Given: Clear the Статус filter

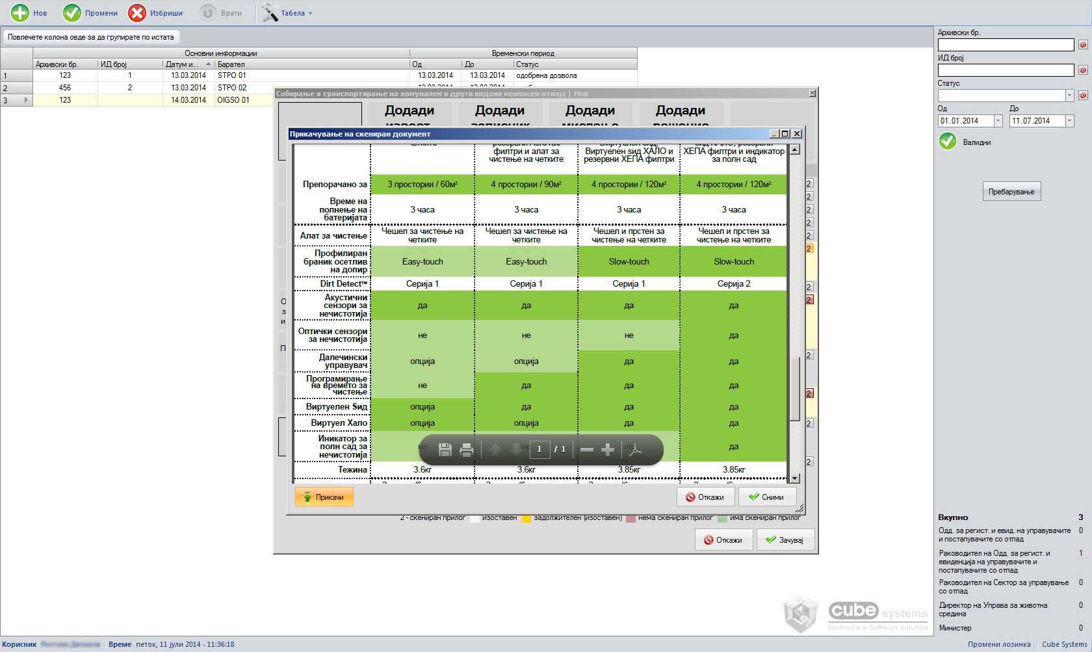Looking at the screenshot, I should tap(1083, 96).
